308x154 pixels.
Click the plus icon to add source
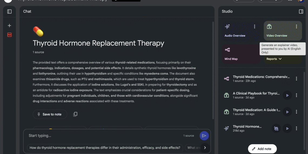click(x=9, y=25)
